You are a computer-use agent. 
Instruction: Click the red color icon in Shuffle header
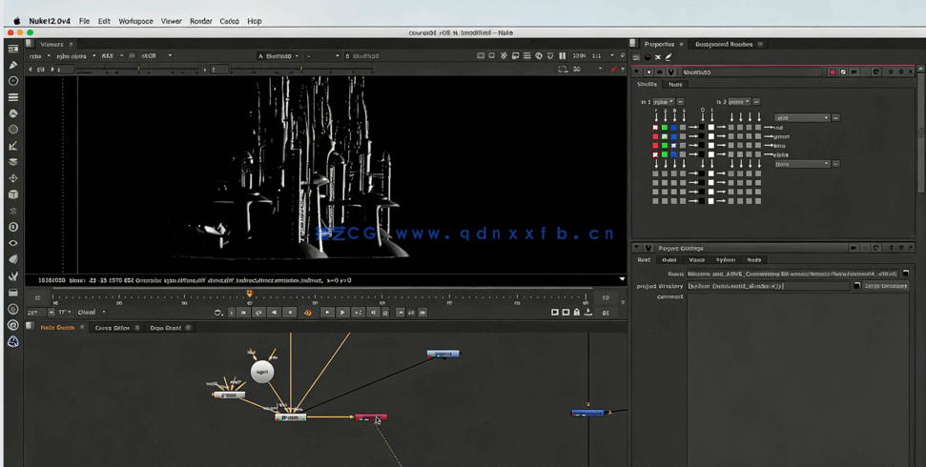coord(832,72)
